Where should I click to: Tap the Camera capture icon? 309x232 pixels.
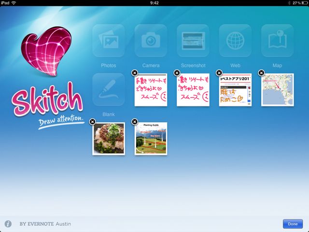[151, 41]
